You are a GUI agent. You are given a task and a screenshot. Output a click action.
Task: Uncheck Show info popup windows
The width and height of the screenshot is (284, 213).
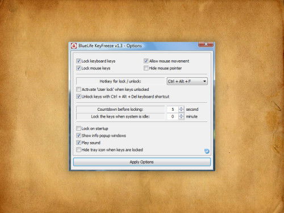78,136
